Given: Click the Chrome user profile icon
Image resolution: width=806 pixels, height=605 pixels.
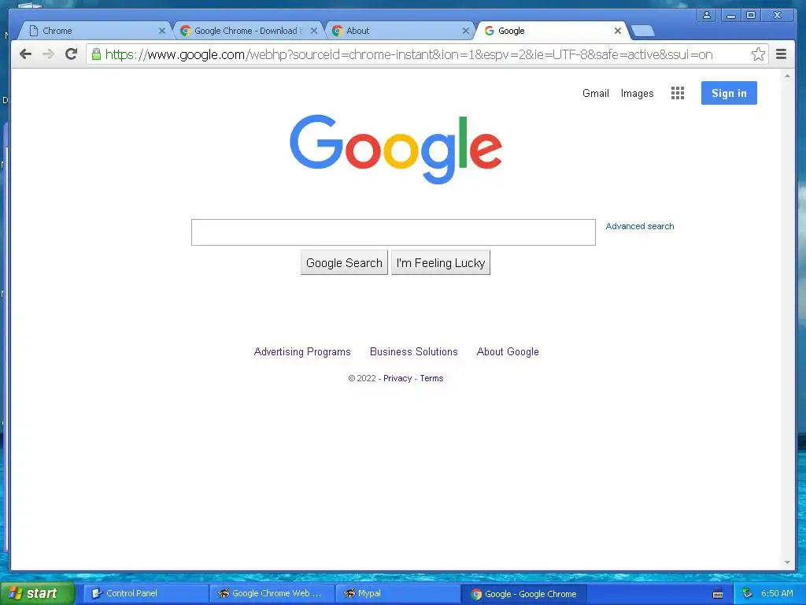Looking at the screenshot, I should [x=707, y=15].
